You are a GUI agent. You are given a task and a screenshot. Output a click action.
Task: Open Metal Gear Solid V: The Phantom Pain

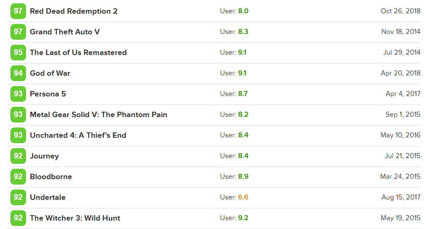pos(98,114)
